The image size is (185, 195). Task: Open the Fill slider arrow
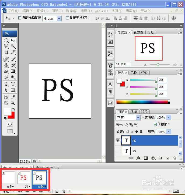[168, 132]
